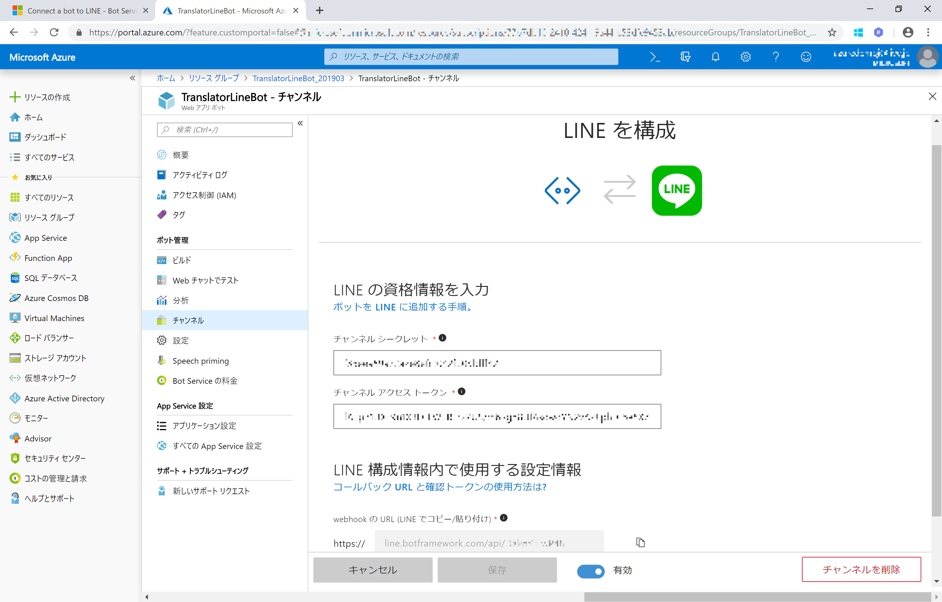This screenshot has width=942, height=602.
Task: Click the Azure resource search box
Action: [471, 57]
